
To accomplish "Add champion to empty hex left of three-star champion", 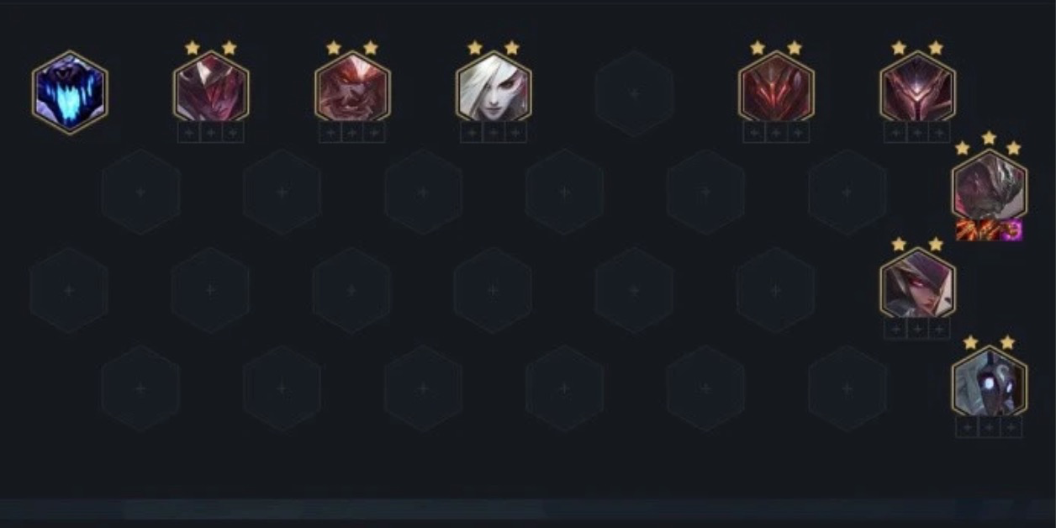I will point(847,192).
